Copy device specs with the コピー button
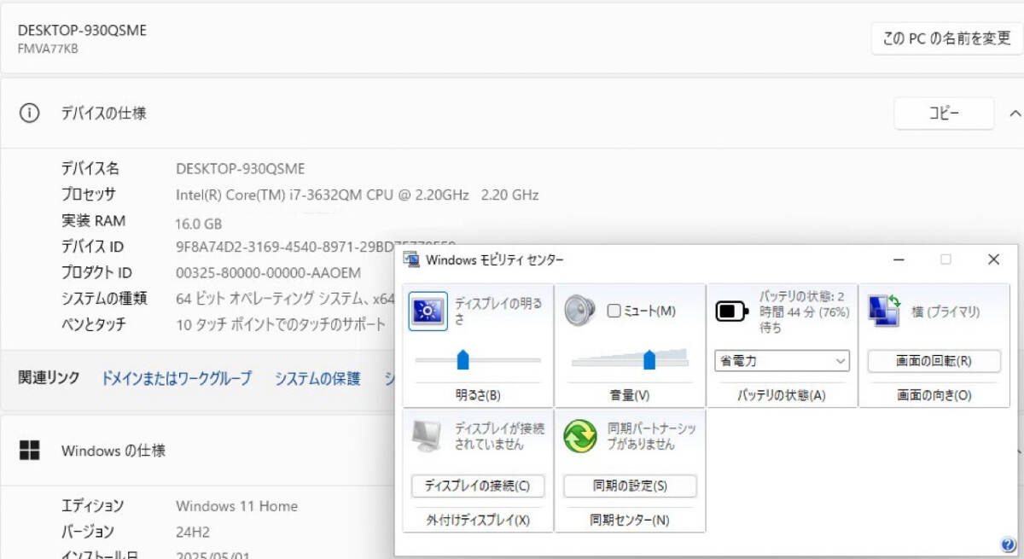The width and height of the screenshot is (1024, 559). point(944,114)
